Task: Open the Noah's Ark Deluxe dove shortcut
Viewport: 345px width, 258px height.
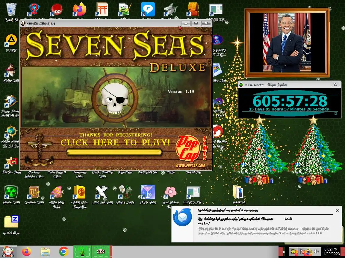Action: click(102, 192)
